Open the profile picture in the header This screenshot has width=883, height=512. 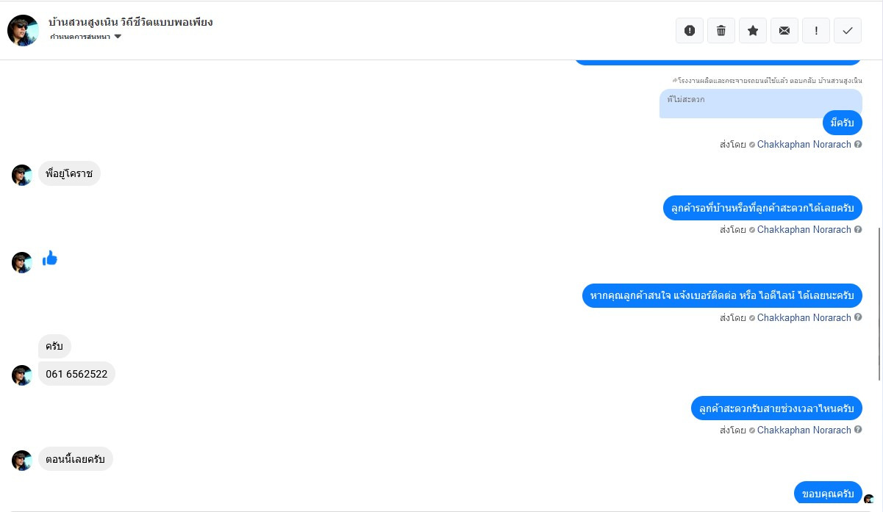coord(23,30)
